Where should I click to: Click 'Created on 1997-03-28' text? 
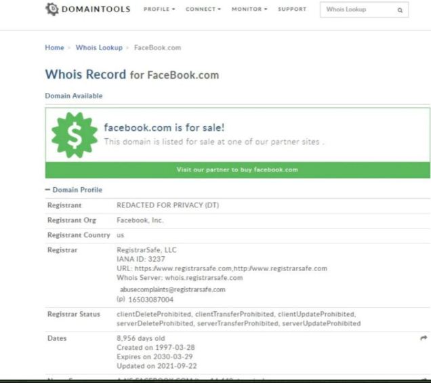(x=156, y=348)
